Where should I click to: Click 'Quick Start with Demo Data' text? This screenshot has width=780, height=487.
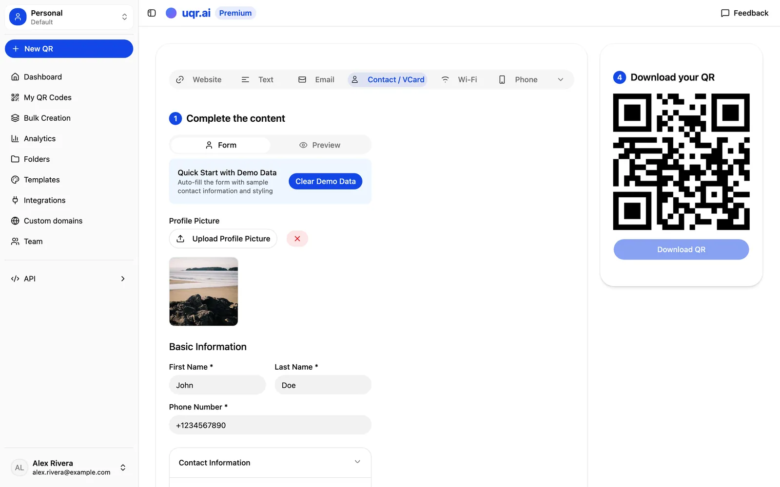227,172
